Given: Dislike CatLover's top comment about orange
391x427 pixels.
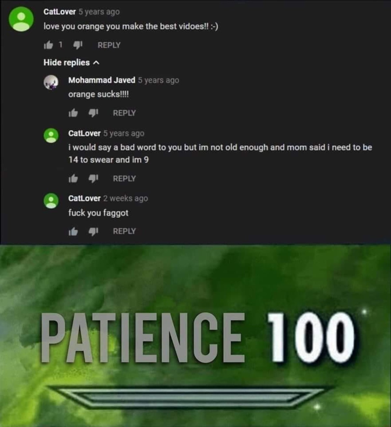Looking at the screenshot, I should click(78, 45).
